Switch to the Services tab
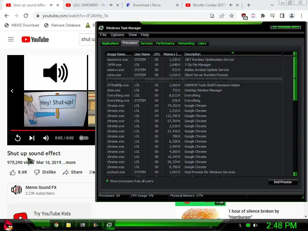 [x=146, y=43]
